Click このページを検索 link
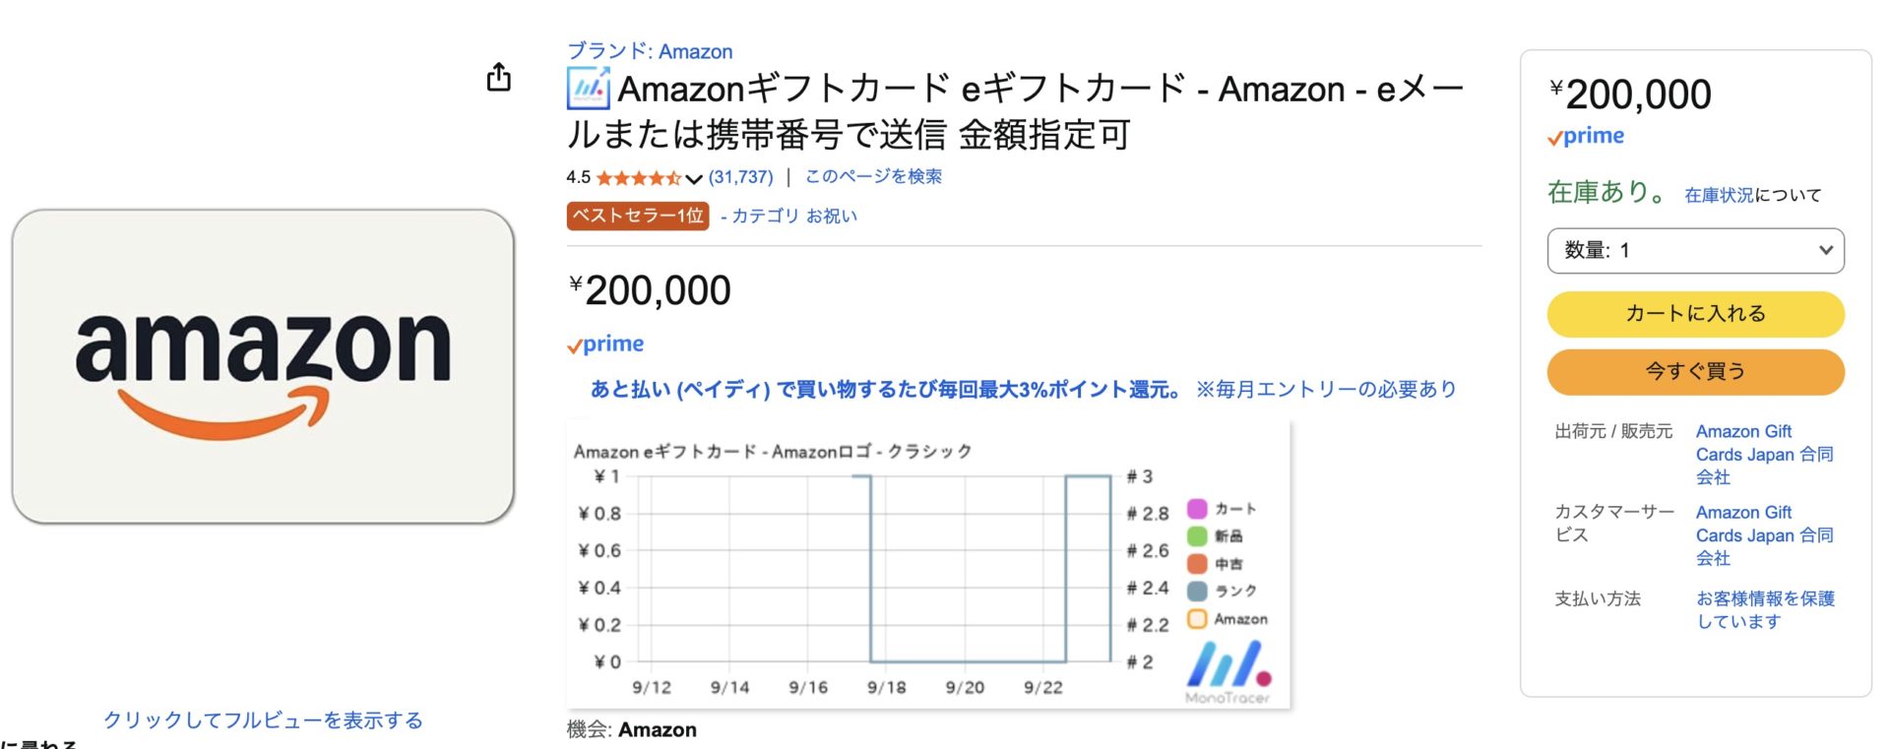 pos(873,176)
